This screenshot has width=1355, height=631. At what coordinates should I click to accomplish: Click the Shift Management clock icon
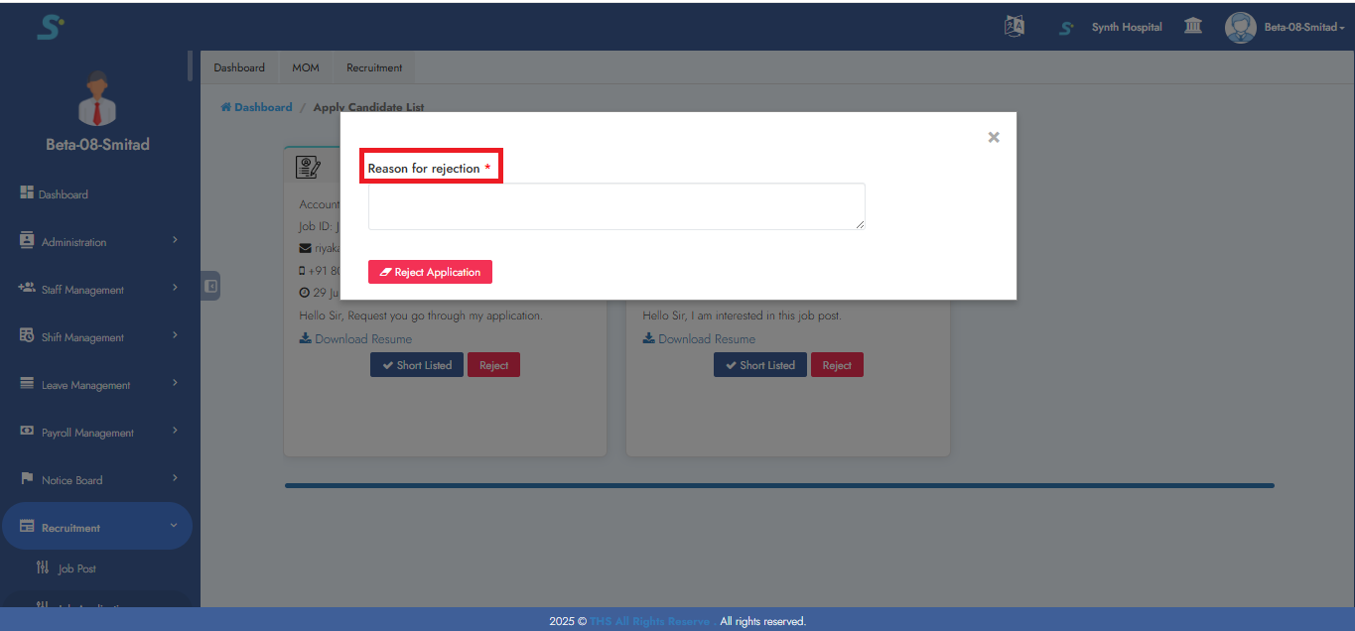coord(27,336)
